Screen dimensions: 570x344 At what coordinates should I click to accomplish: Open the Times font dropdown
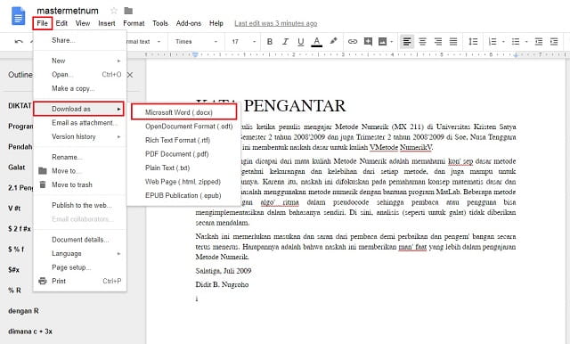pos(197,42)
